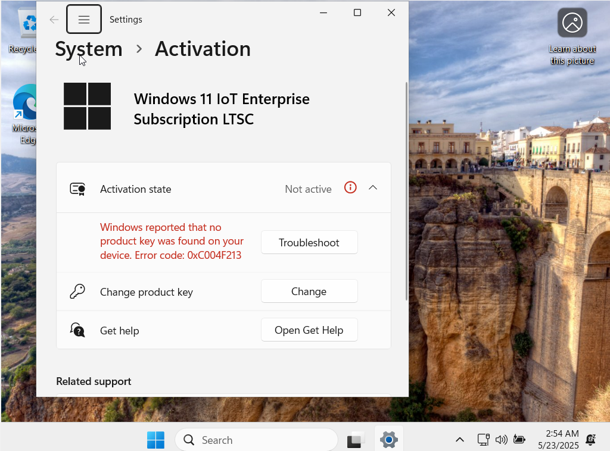
Task: Click the Troubleshoot button
Action: click(309, 243)
